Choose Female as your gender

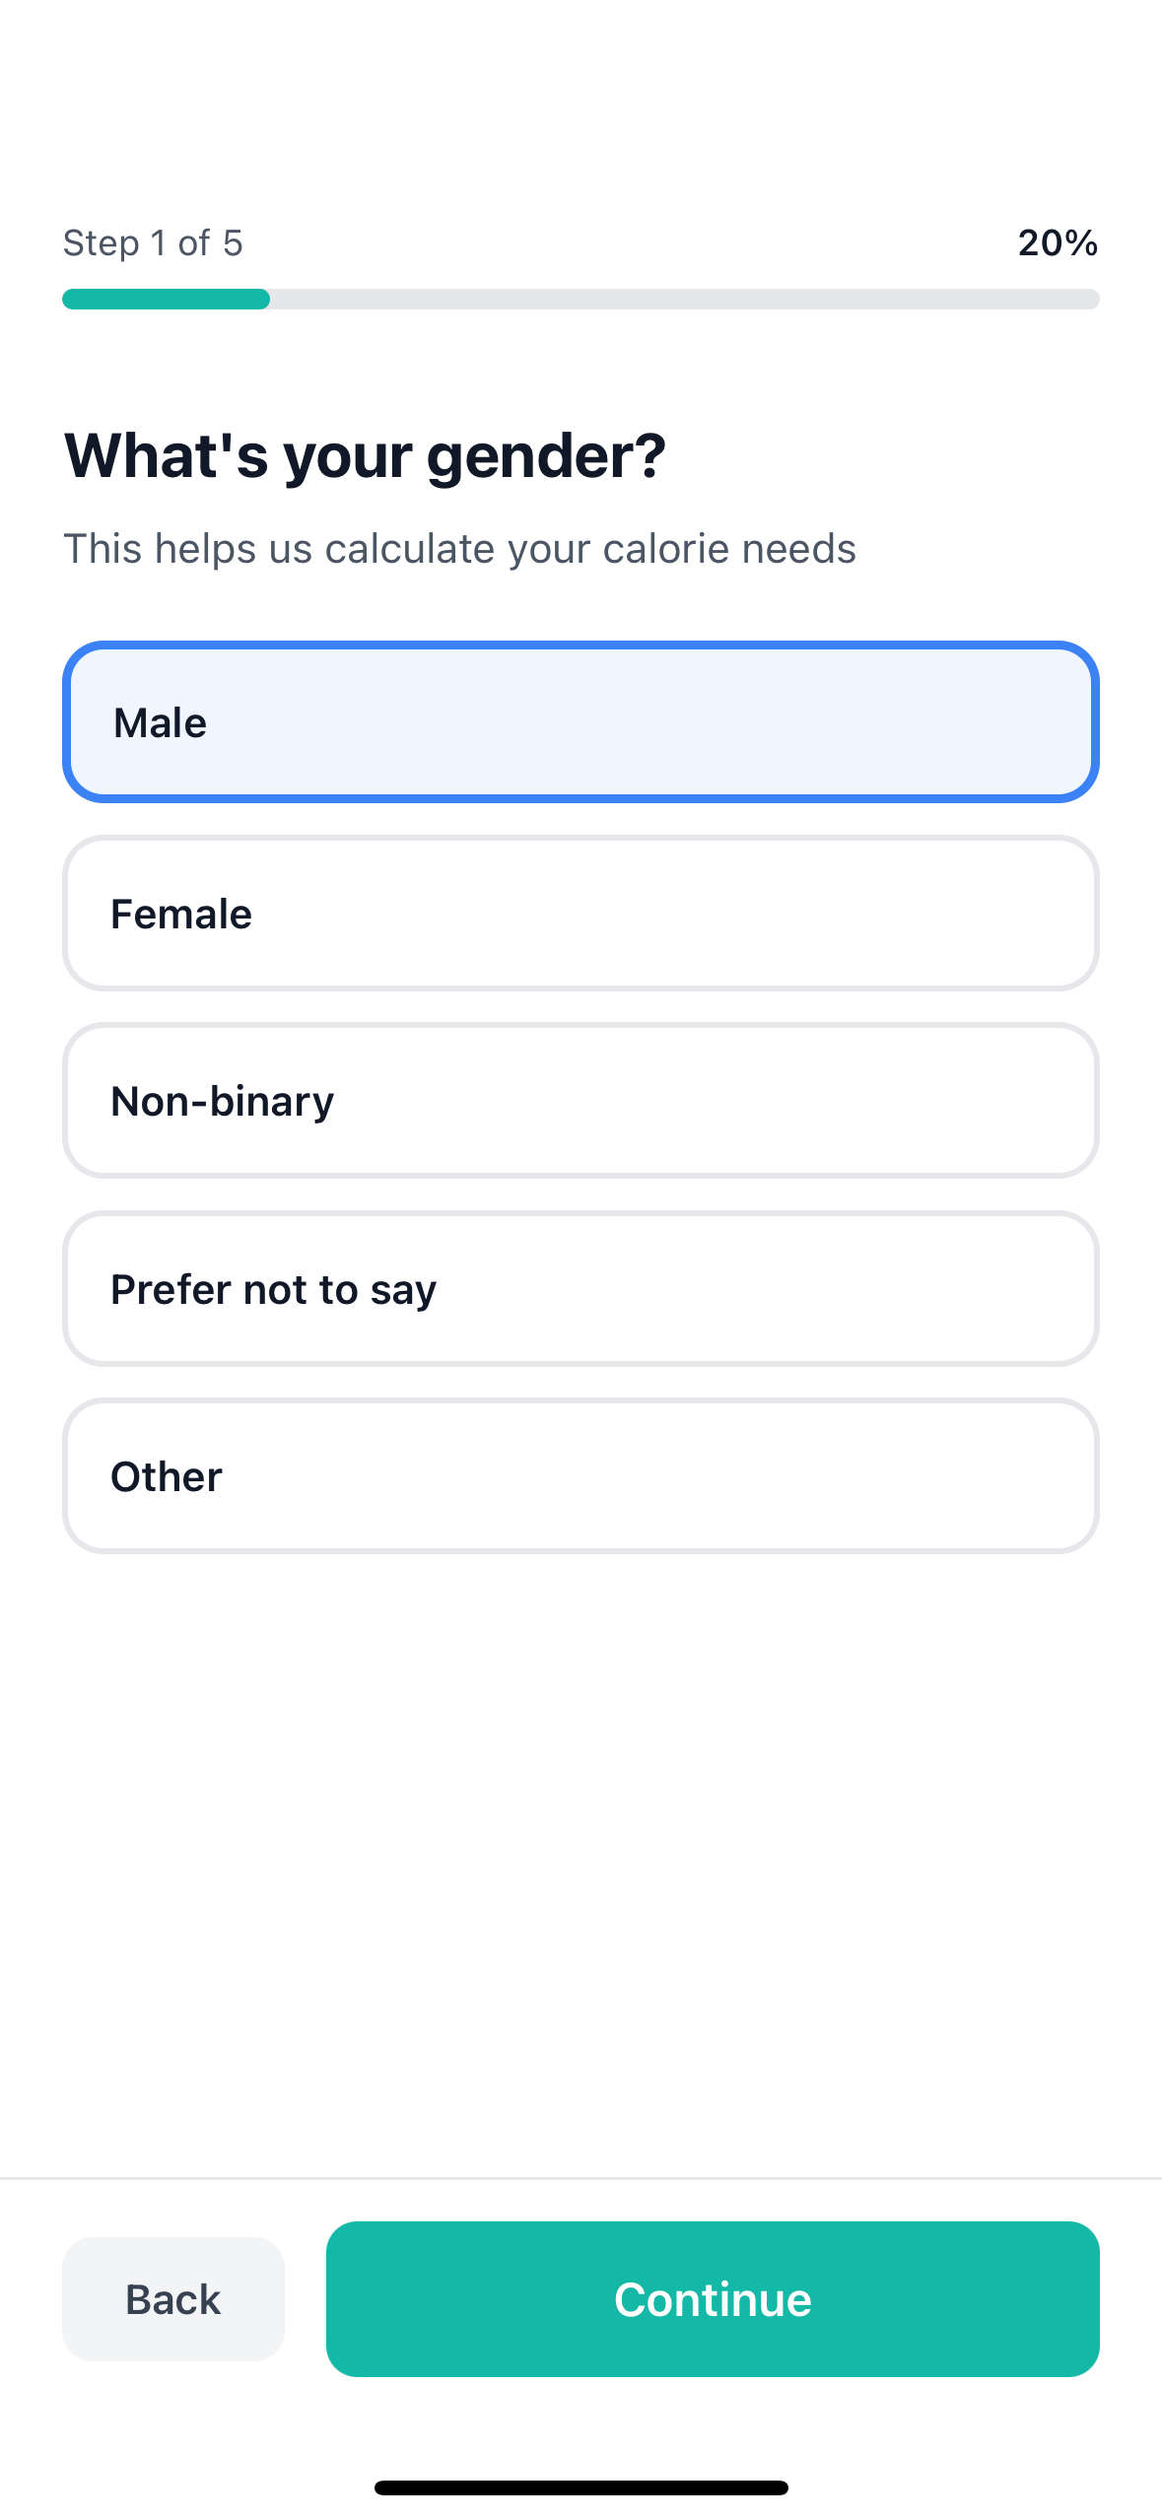tap(581, 914)
